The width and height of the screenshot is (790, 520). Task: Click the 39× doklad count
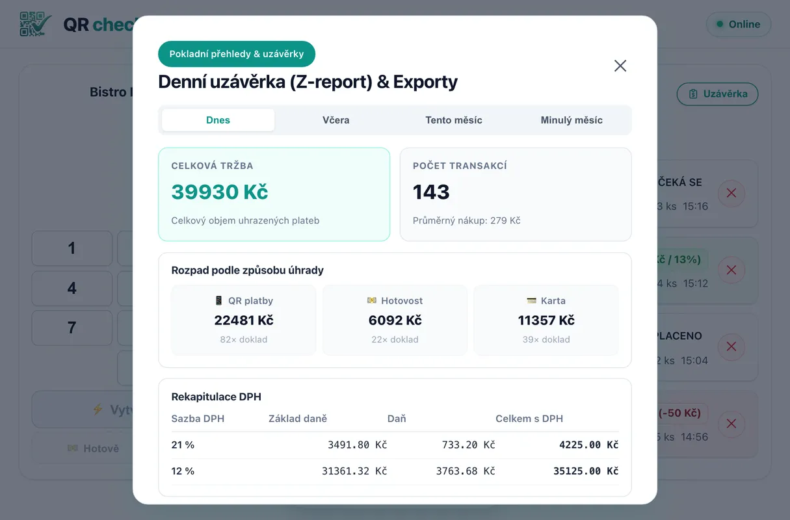[546, 339]
